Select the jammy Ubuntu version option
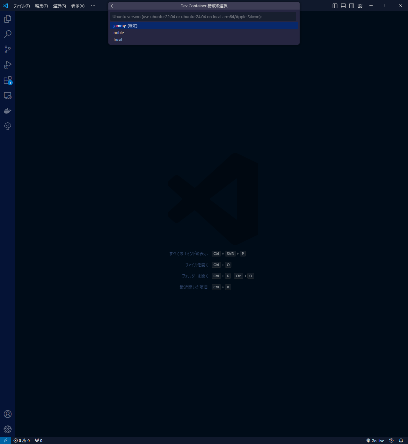The height and width of the screenshot is (444, 408). click(x=204, y=26)
